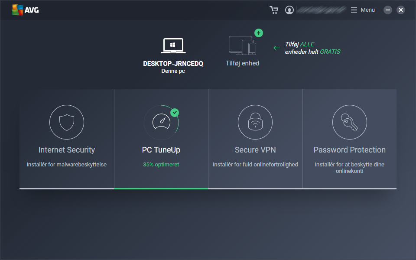Click Installér for fuld onlinefortrolighed text
This screenshot has height=260, width=416.
point(255,165)
